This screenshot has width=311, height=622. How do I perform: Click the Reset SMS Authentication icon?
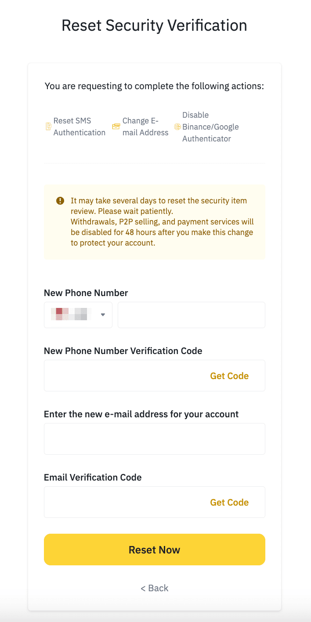pyautogui.click(x=49, y=127)
